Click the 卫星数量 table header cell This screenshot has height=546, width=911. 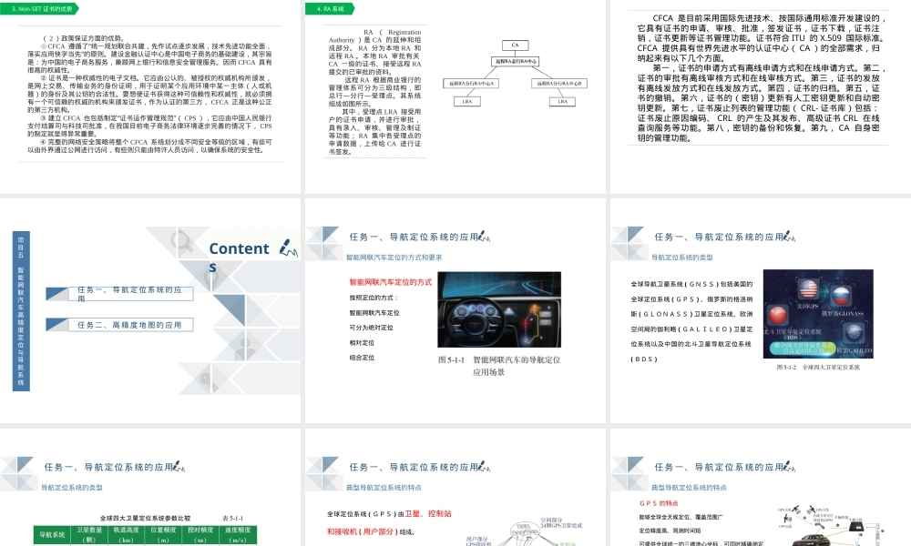[89, 535]
